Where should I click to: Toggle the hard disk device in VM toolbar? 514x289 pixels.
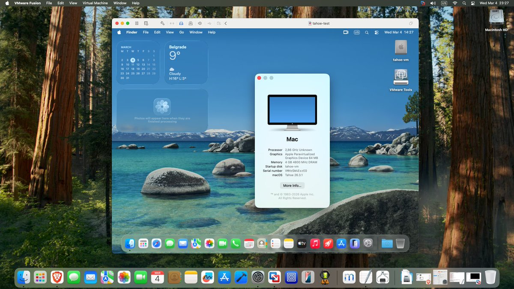(x=181, y=24)
